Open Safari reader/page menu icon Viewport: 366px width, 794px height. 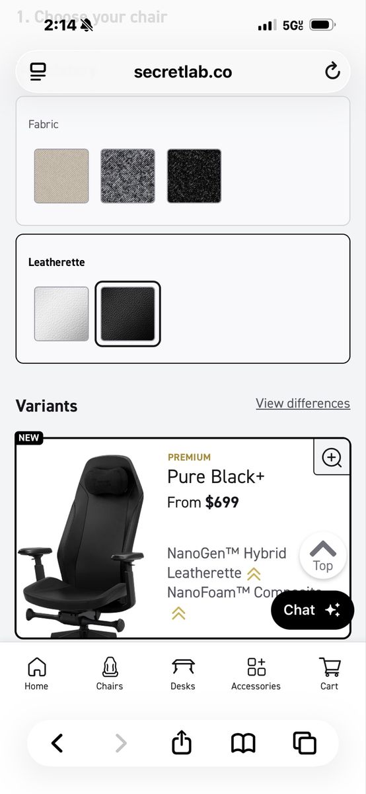[38, 71]
